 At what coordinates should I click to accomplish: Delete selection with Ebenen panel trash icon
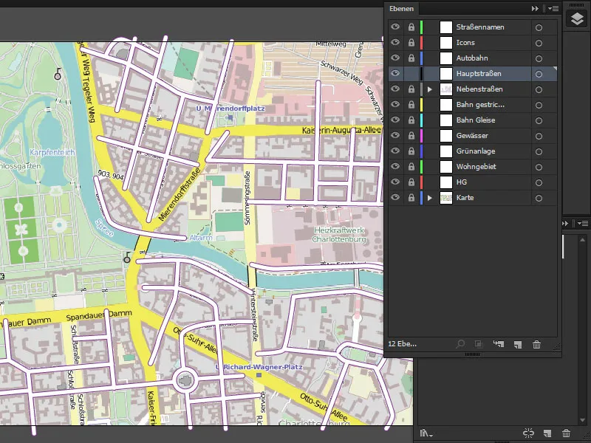(536, 344)
